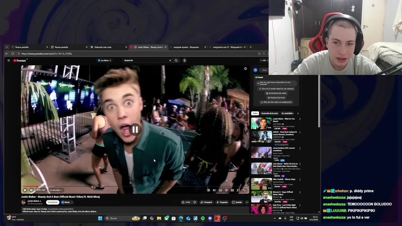Open more actions three-dot menu under video
Image resolution: width=402 pixels, height=226 pixels.
coord(247,202)
